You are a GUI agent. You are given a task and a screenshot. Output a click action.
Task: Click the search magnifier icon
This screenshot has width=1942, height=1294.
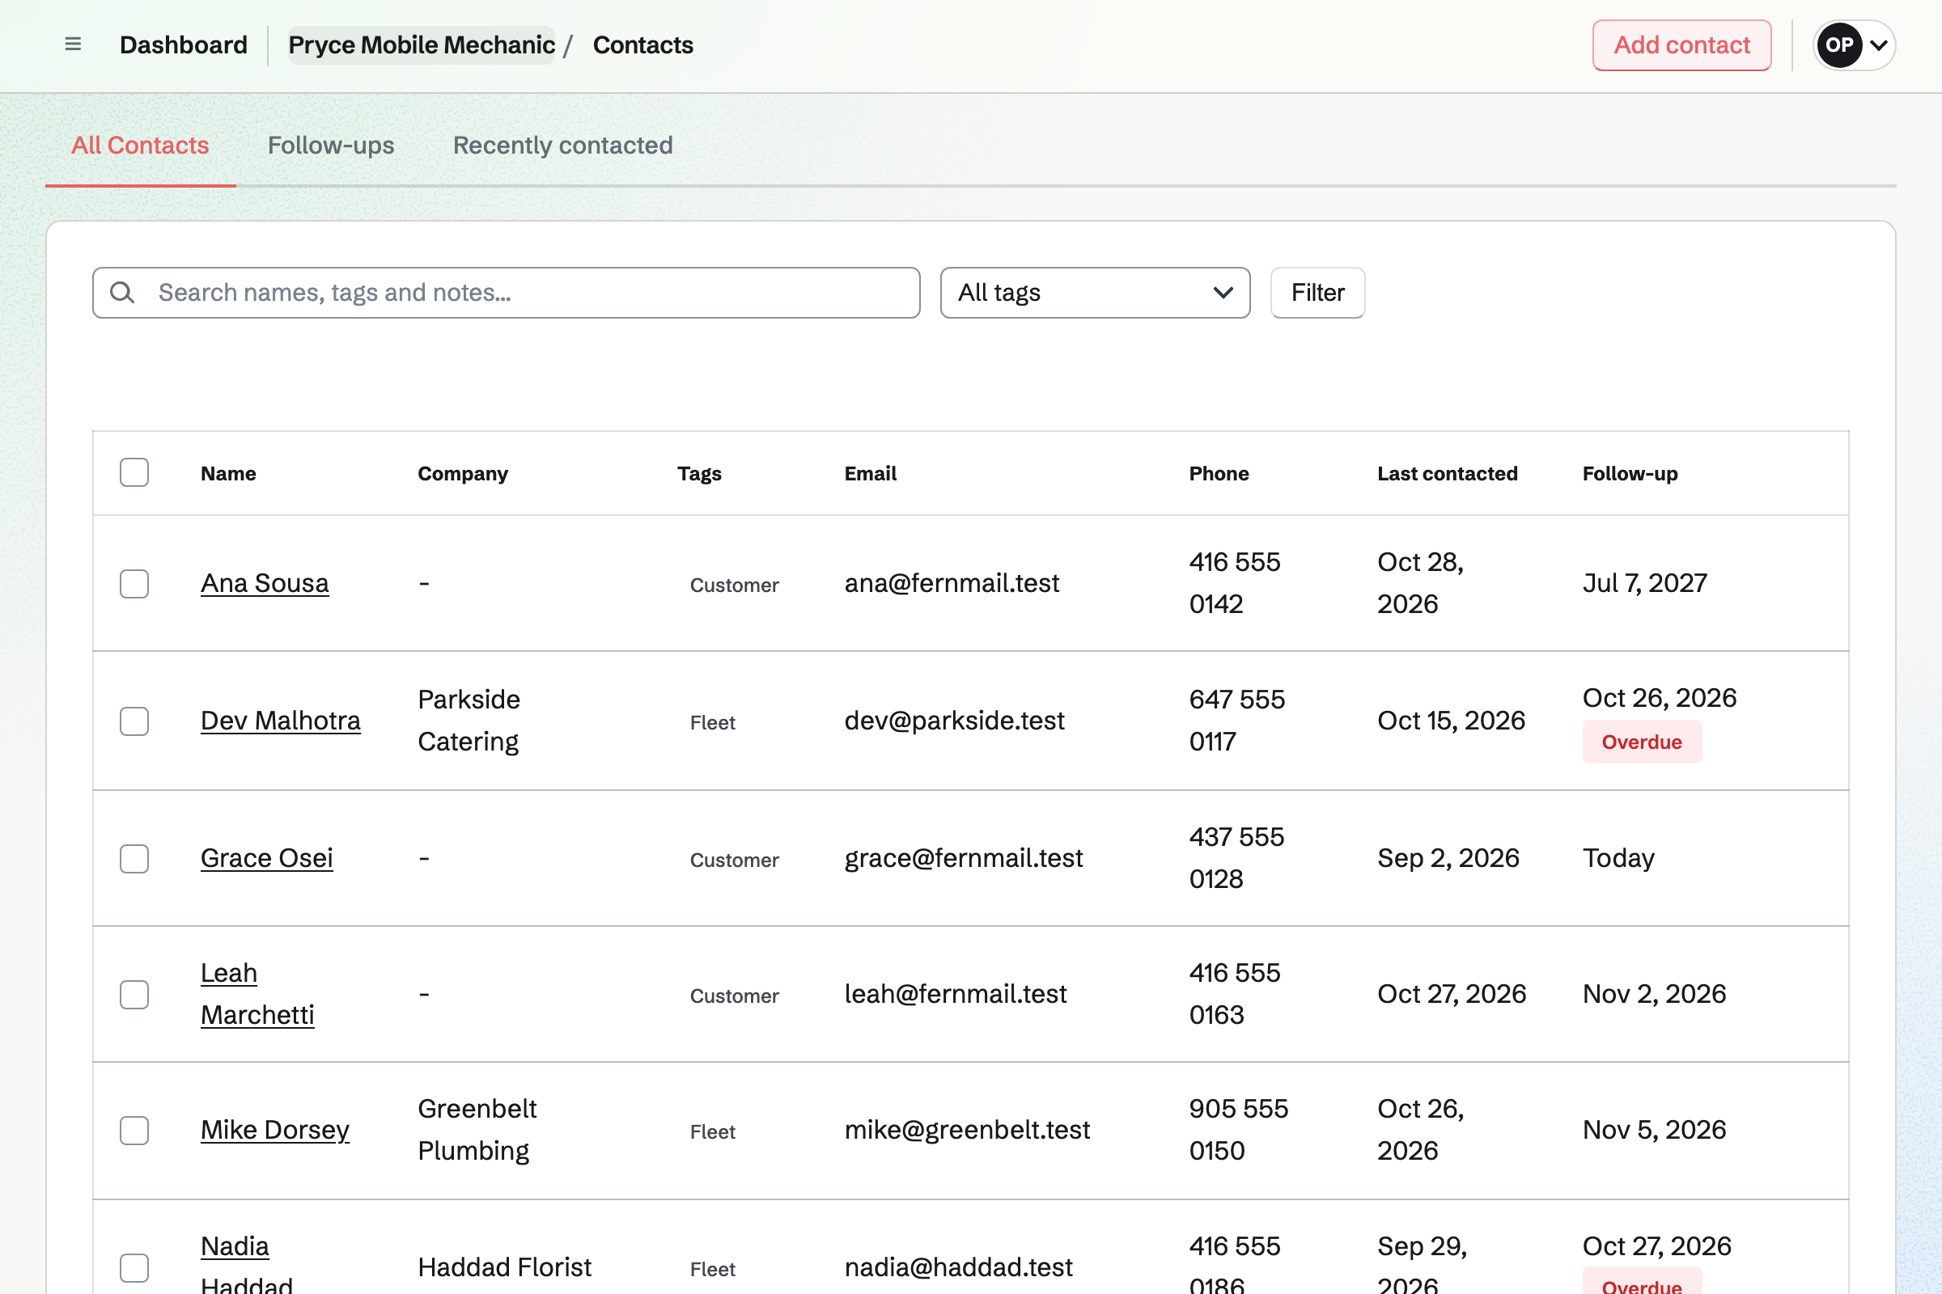click(x=122, y=292)
